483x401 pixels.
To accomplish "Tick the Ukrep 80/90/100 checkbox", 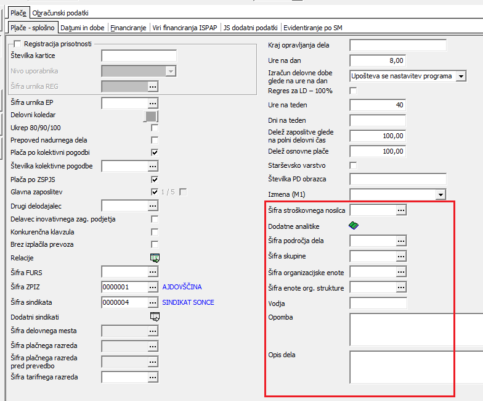I will click(155, 128).
